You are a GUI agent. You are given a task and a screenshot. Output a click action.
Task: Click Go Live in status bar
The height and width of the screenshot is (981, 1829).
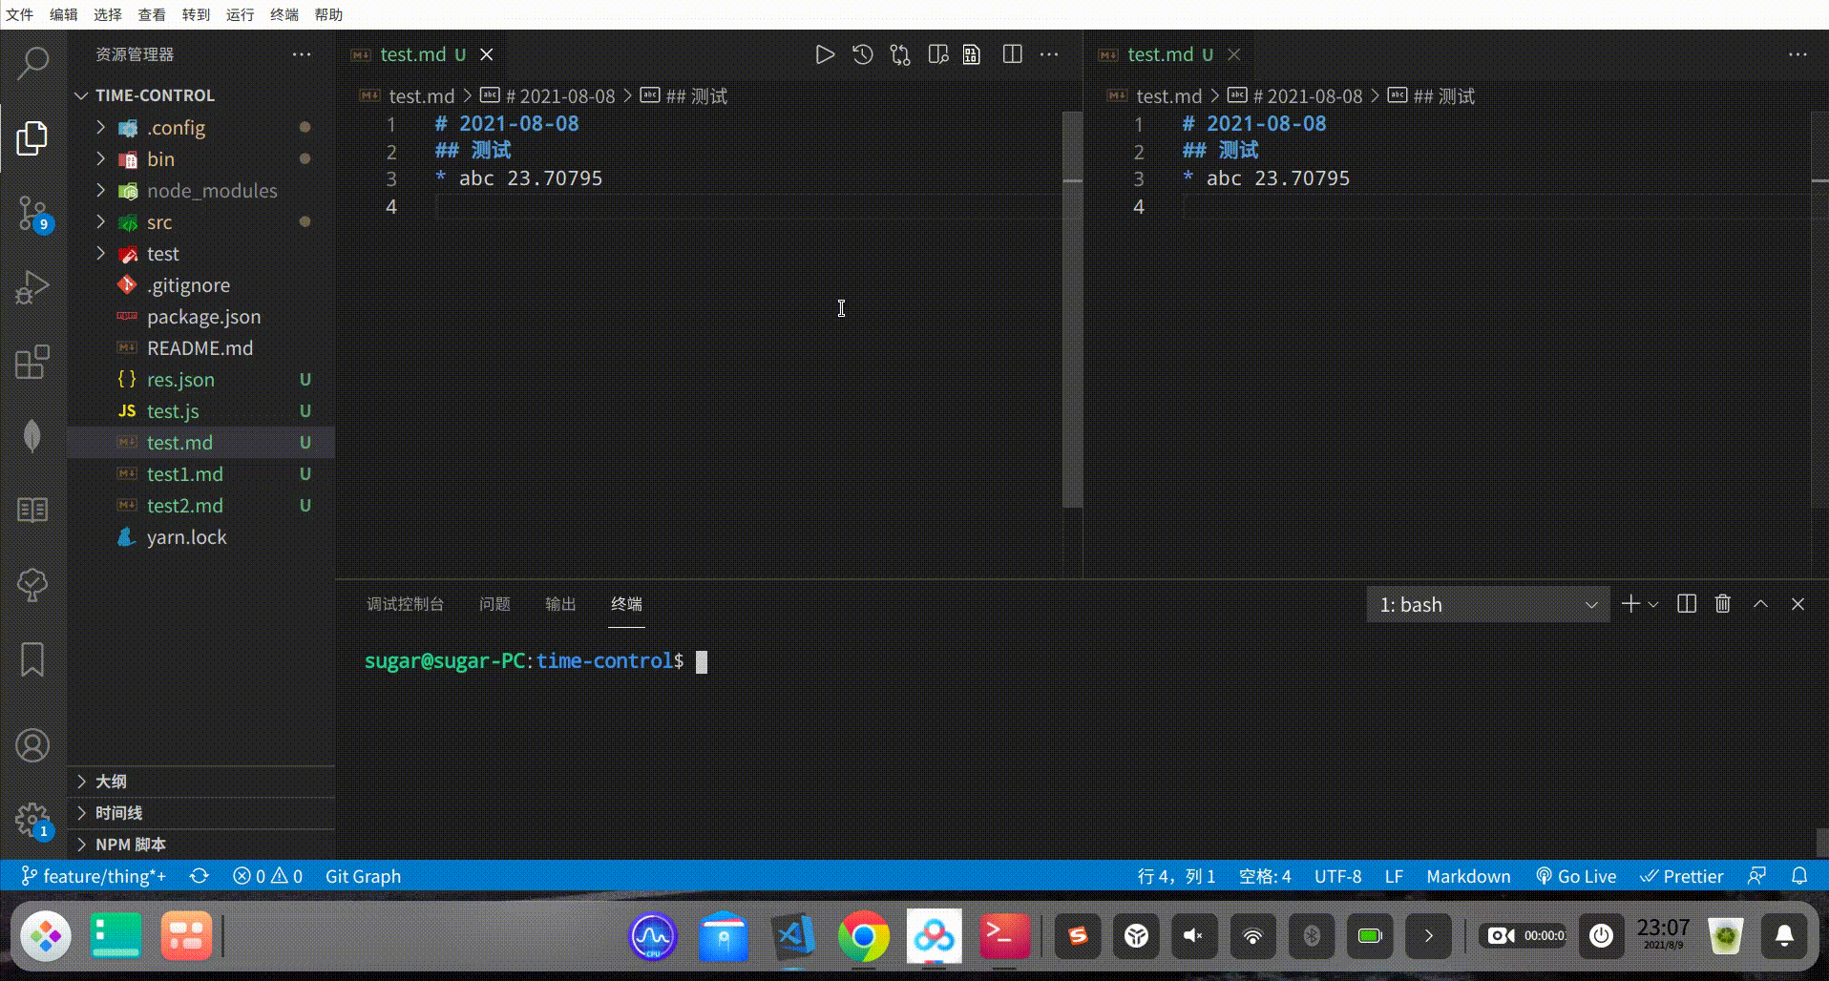[1576, 876]
